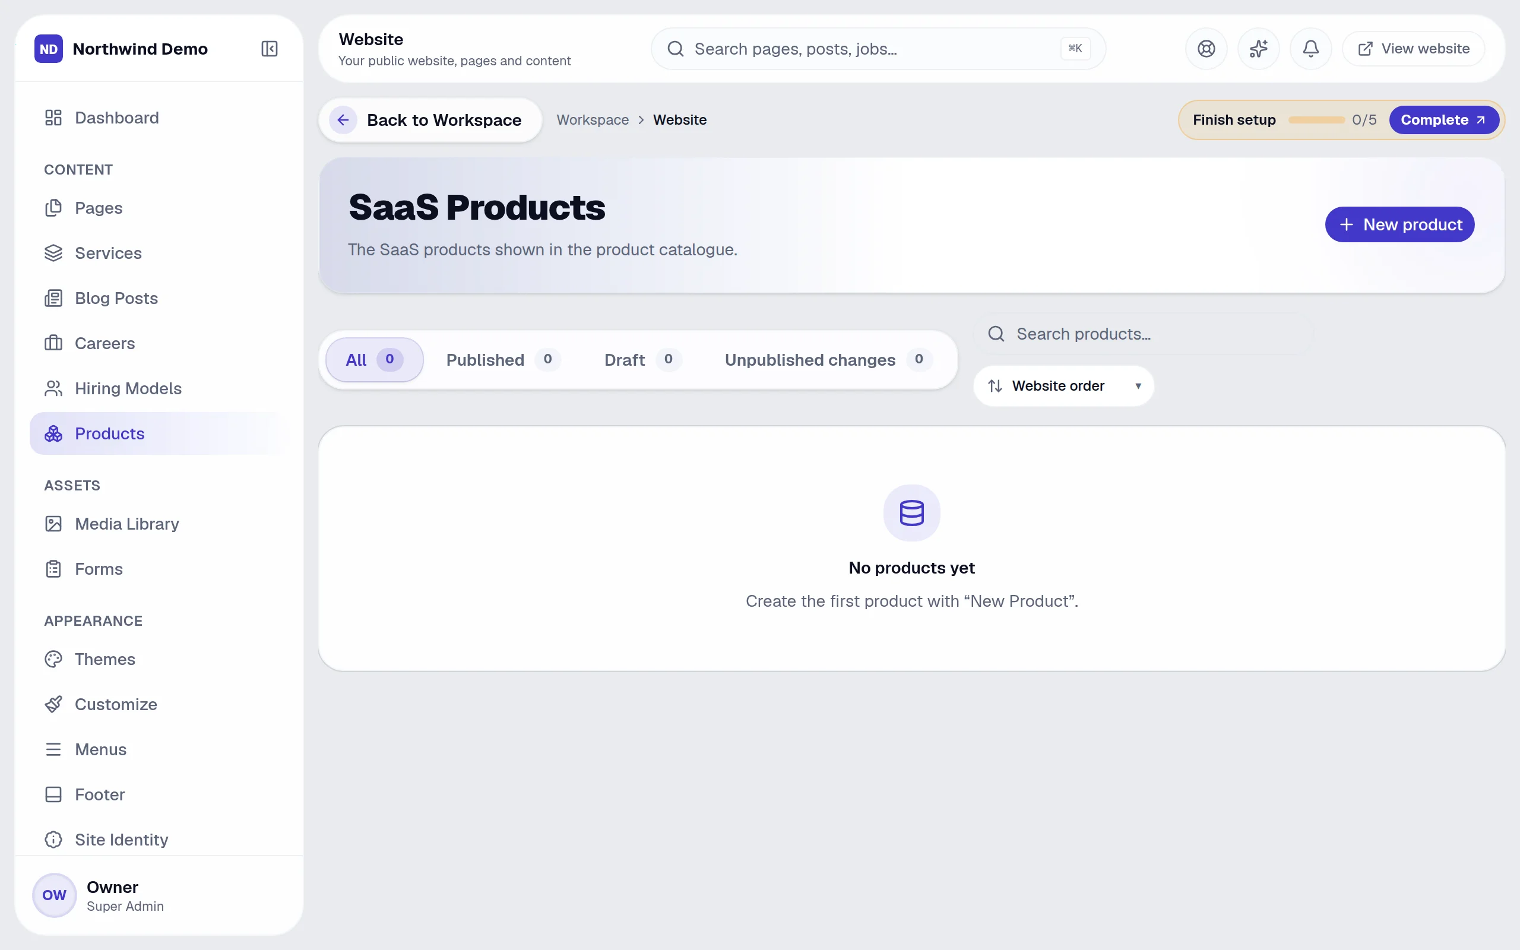Open the AI sparkles assistant icon

1258,48
